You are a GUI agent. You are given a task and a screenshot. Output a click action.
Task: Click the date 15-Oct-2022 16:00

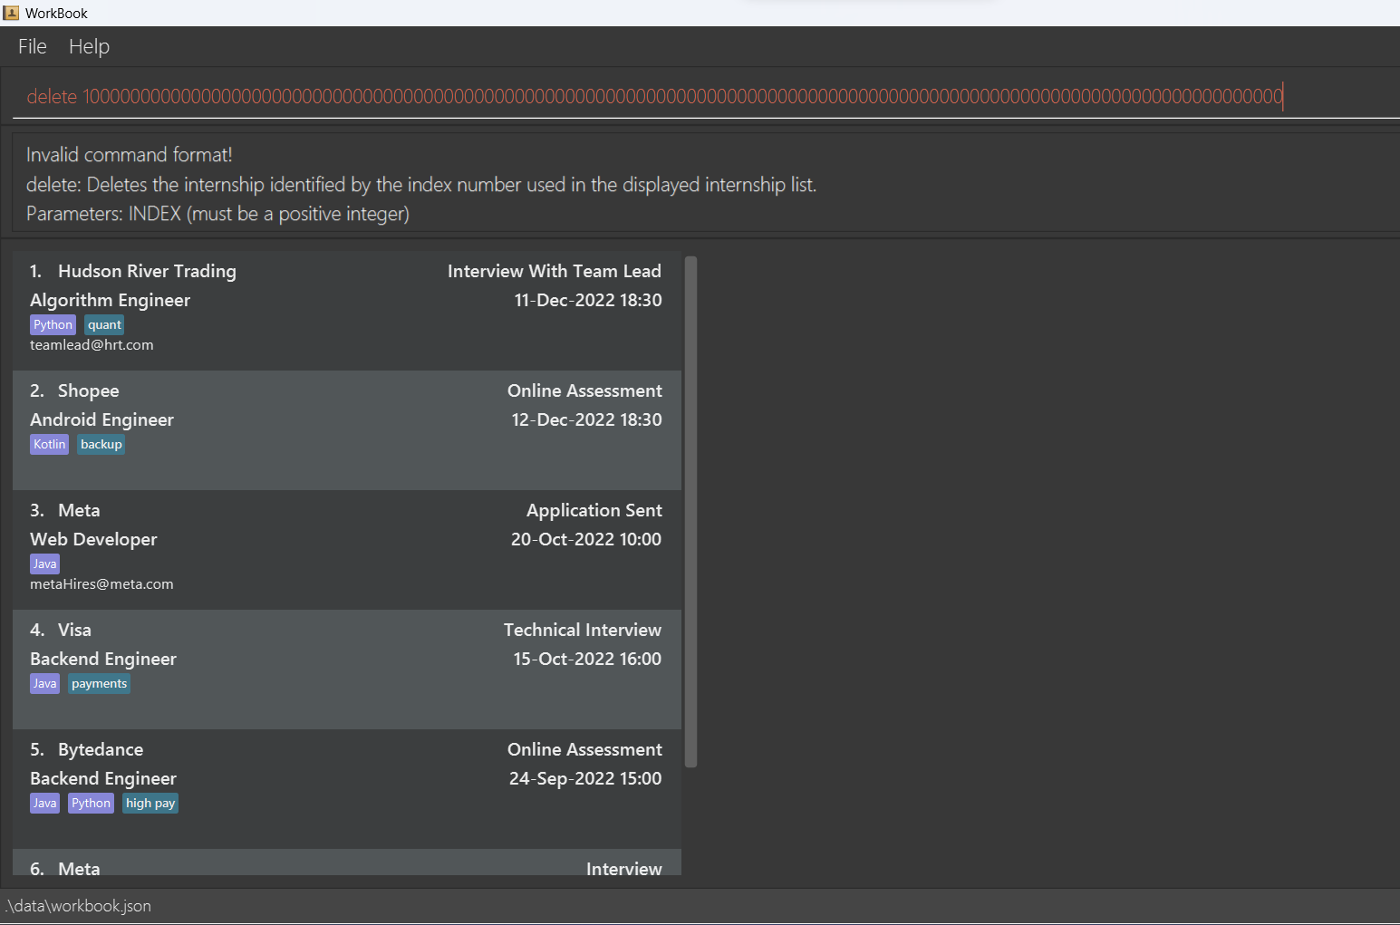coord(587,659)
